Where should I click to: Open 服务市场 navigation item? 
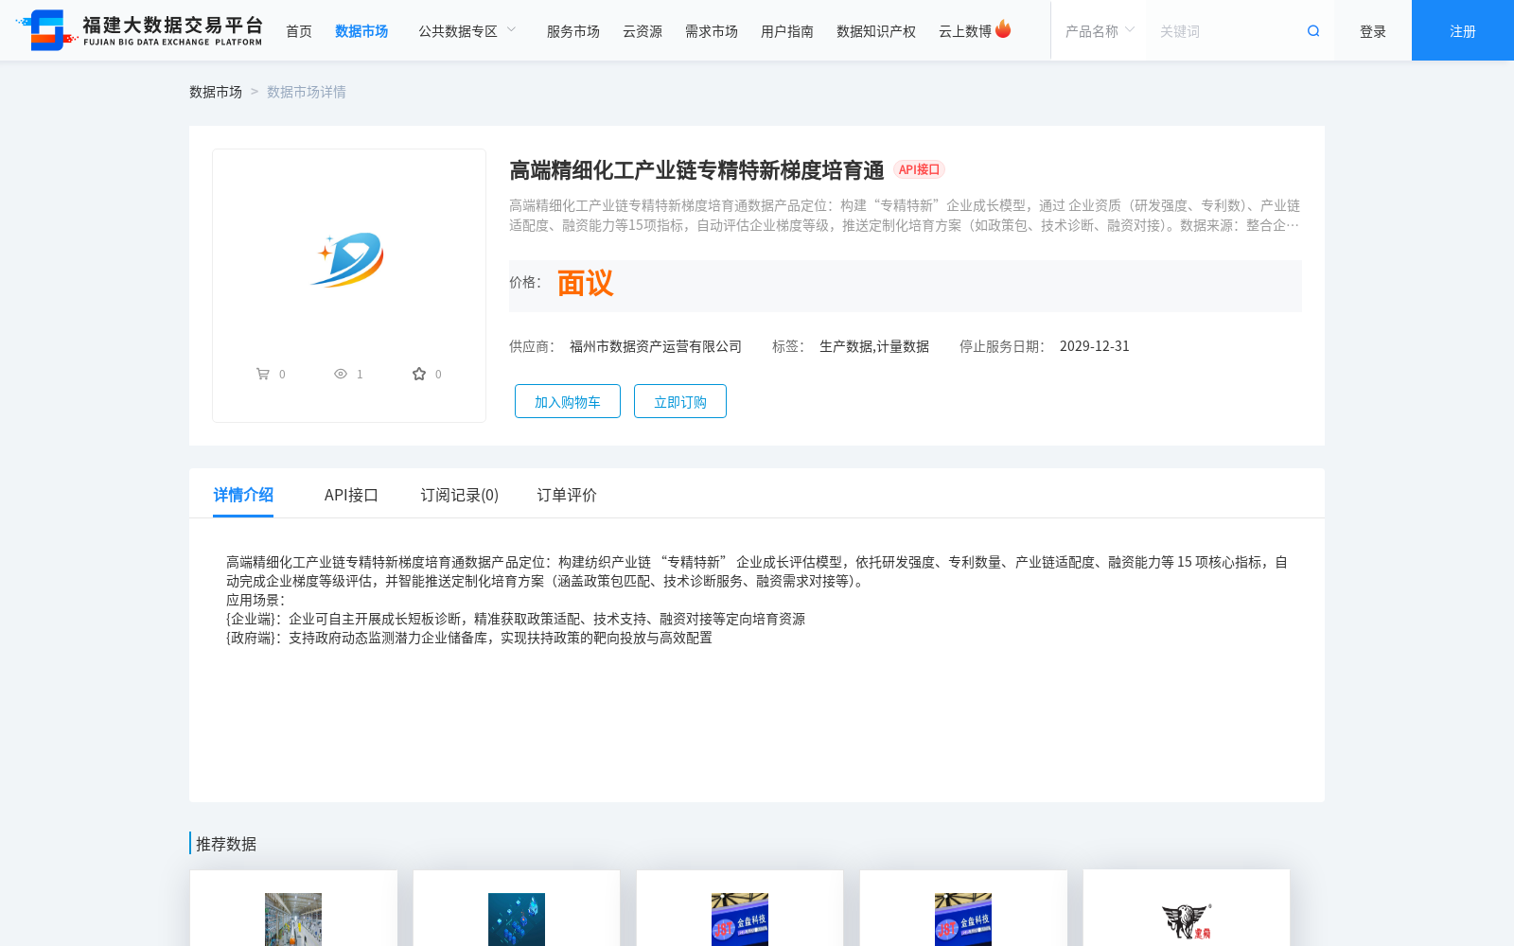tap(573, 31)
